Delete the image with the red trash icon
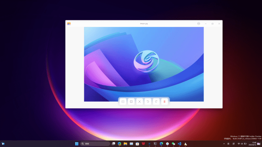The image size is (262, 147). pos(164,101)
